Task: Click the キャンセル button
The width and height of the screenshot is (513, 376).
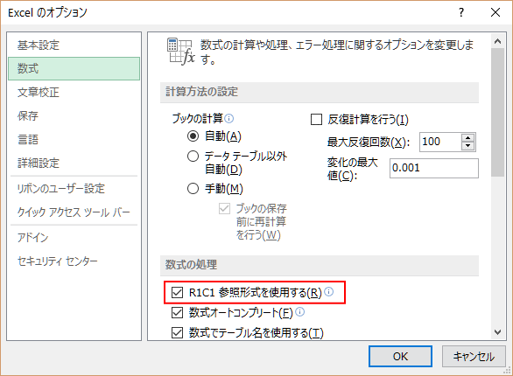Action: (474, 357)
